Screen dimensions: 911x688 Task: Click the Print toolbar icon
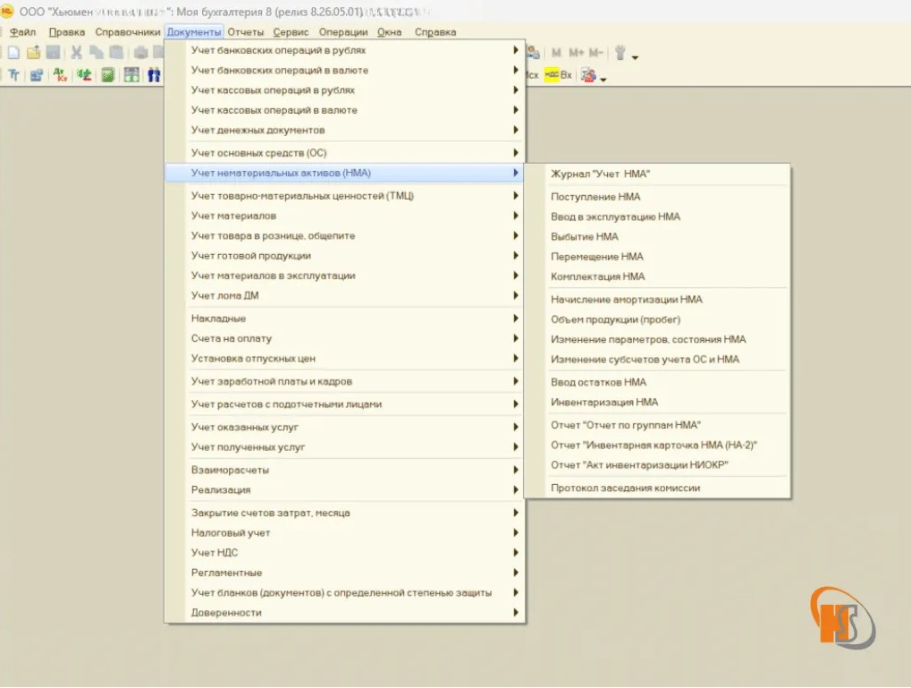140,53
